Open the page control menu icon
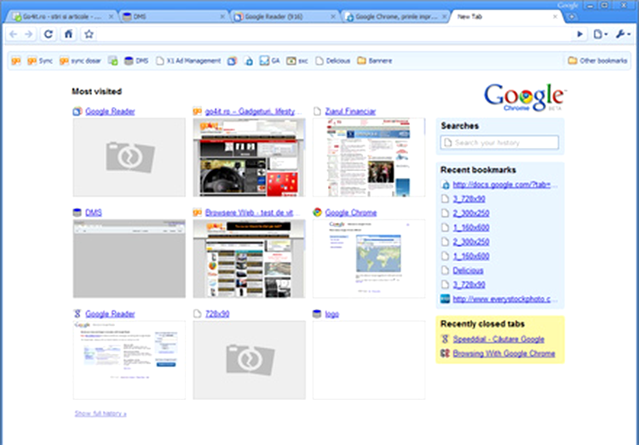 tap(600, 34)
